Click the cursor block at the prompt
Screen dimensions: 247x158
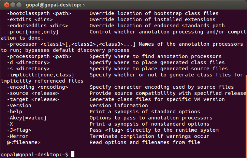pyautogui.click(x=73, y=154)
